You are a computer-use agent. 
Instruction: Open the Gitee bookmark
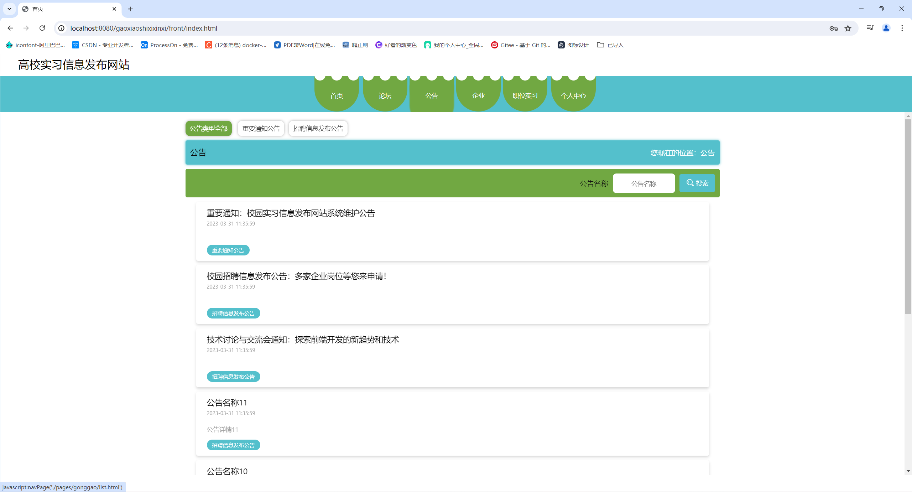(x=521, y=45)
